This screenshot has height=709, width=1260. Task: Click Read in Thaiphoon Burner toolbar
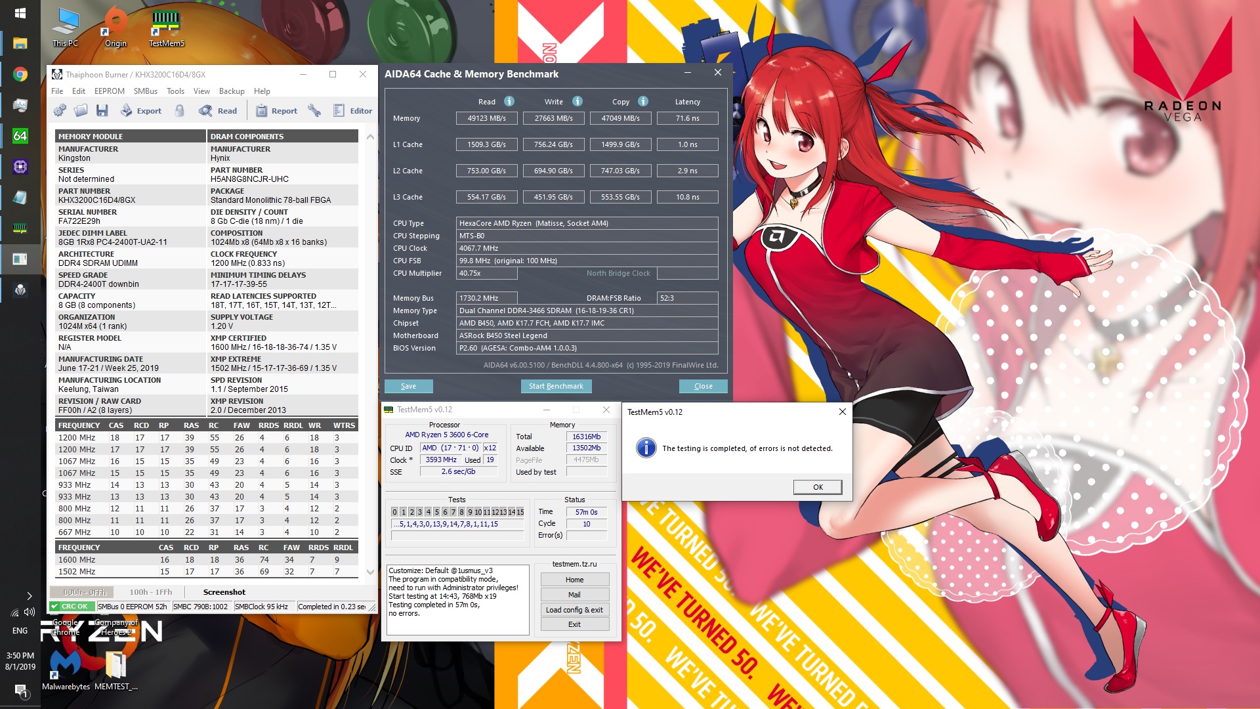(x=218, y=111)
